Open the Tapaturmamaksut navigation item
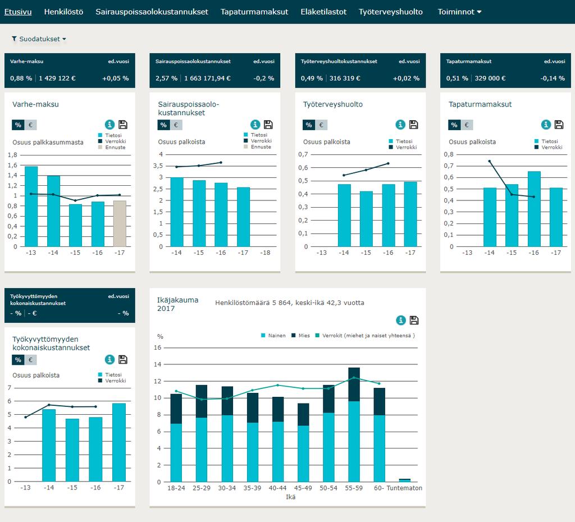 254,12
